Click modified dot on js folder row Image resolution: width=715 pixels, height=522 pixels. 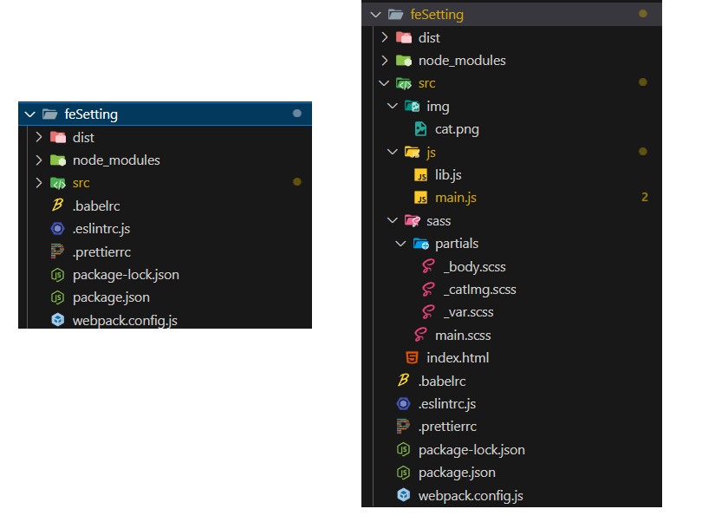643,151
